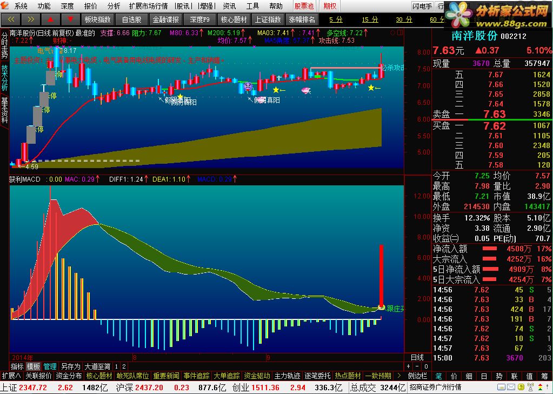Click the previous-stock double left arrow button
Screen dimensions: 553x394
[11, 19]
